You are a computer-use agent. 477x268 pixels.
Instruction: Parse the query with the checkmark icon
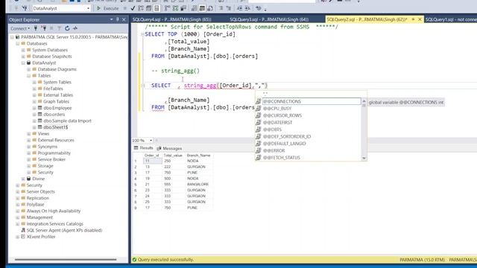point(133,8)
